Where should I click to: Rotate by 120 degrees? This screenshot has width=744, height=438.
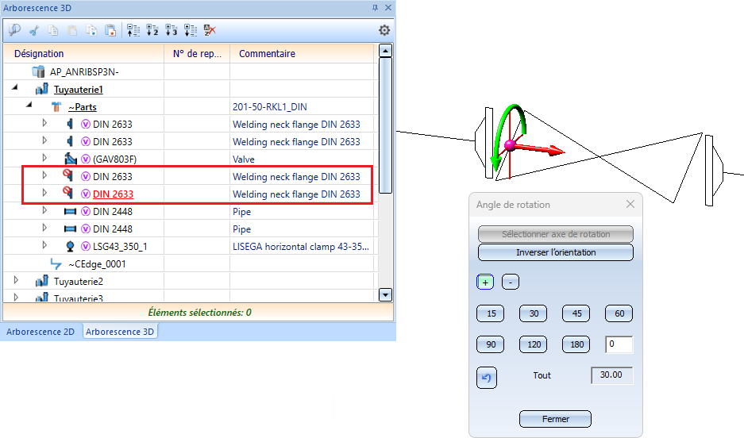click(x=534, y=344)
